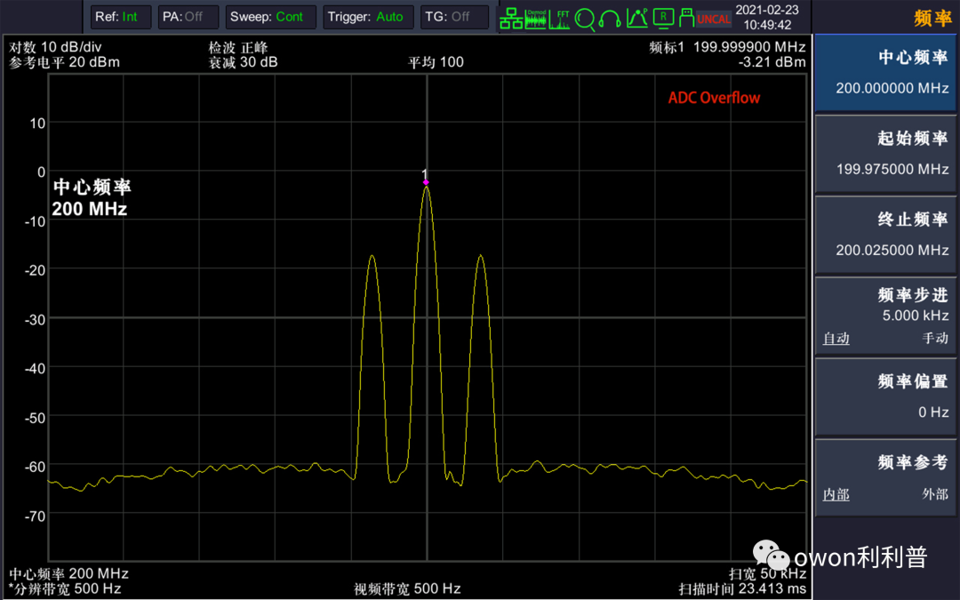Click the Demod waveform status icon
This screenshot has width=960, height=600.
tap(536, 19)
